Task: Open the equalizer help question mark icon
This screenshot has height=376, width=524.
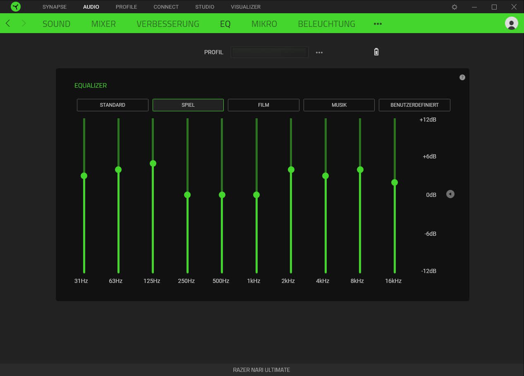Action: coord(462,77)
